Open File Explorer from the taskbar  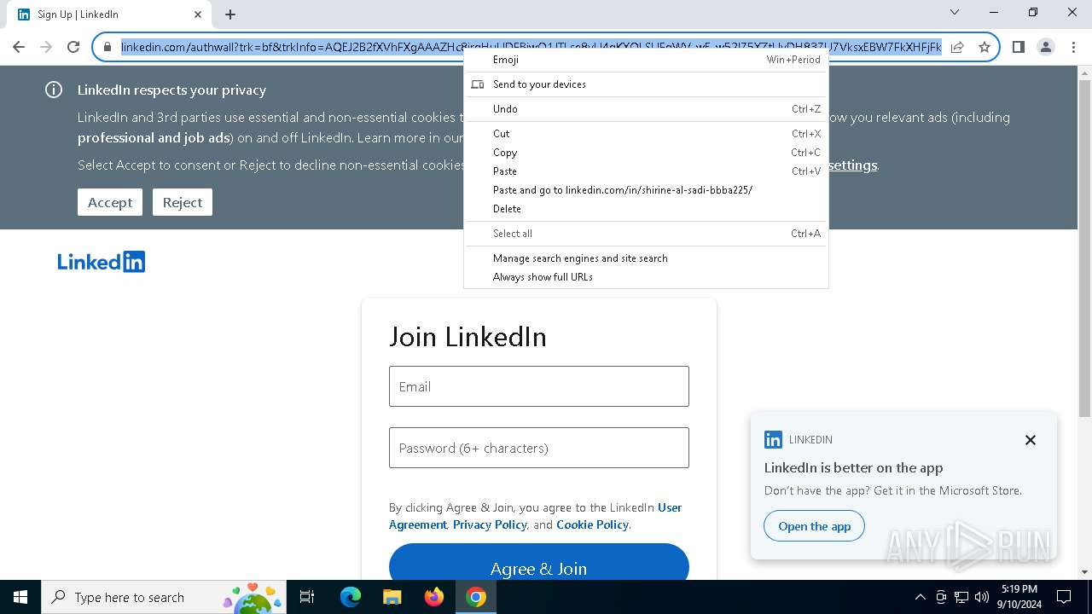pyautogui.click(x=392, y=597)
